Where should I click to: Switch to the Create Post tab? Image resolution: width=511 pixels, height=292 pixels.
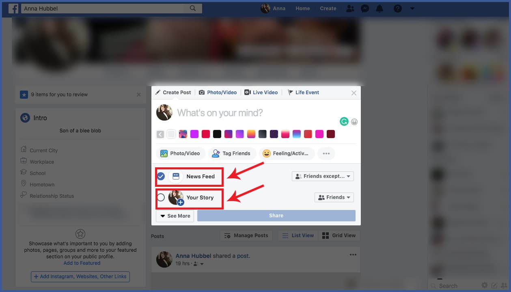173,93
